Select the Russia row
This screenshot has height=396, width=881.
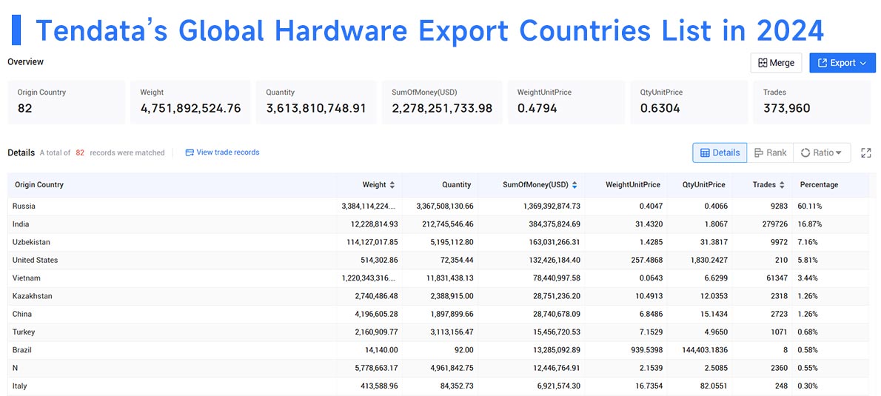(438, 207)
